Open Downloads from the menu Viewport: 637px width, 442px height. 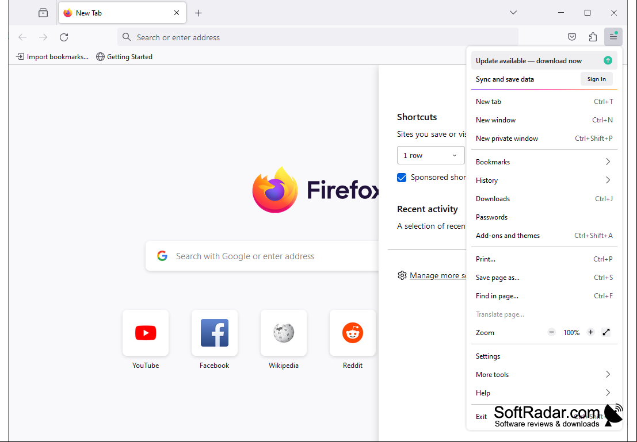pos(544,198)
